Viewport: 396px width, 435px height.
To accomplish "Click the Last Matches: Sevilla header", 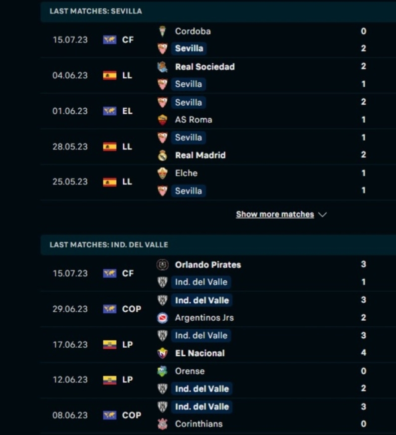I will (x=96, y=11).
